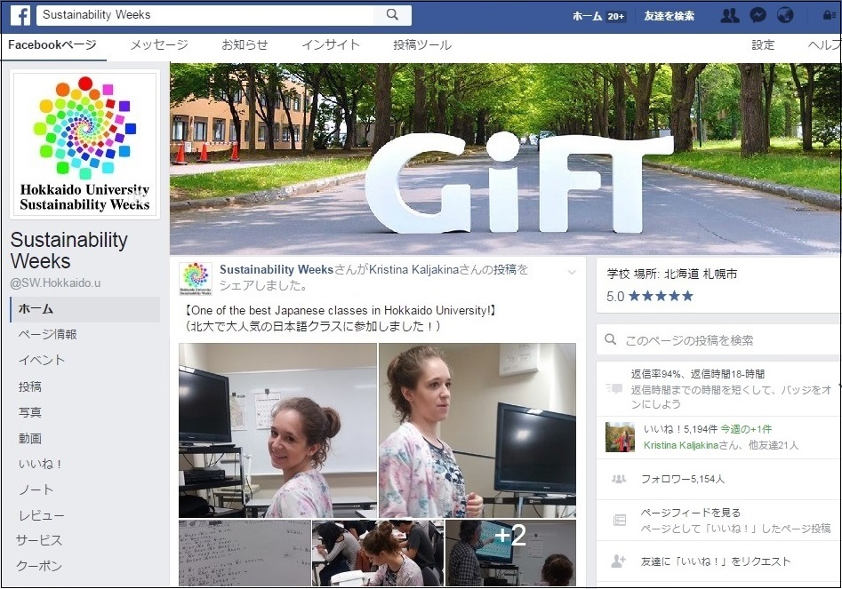Open the 設定 tab
The height and width of the screenshot is (589, 842).
[x=763, y=45]
